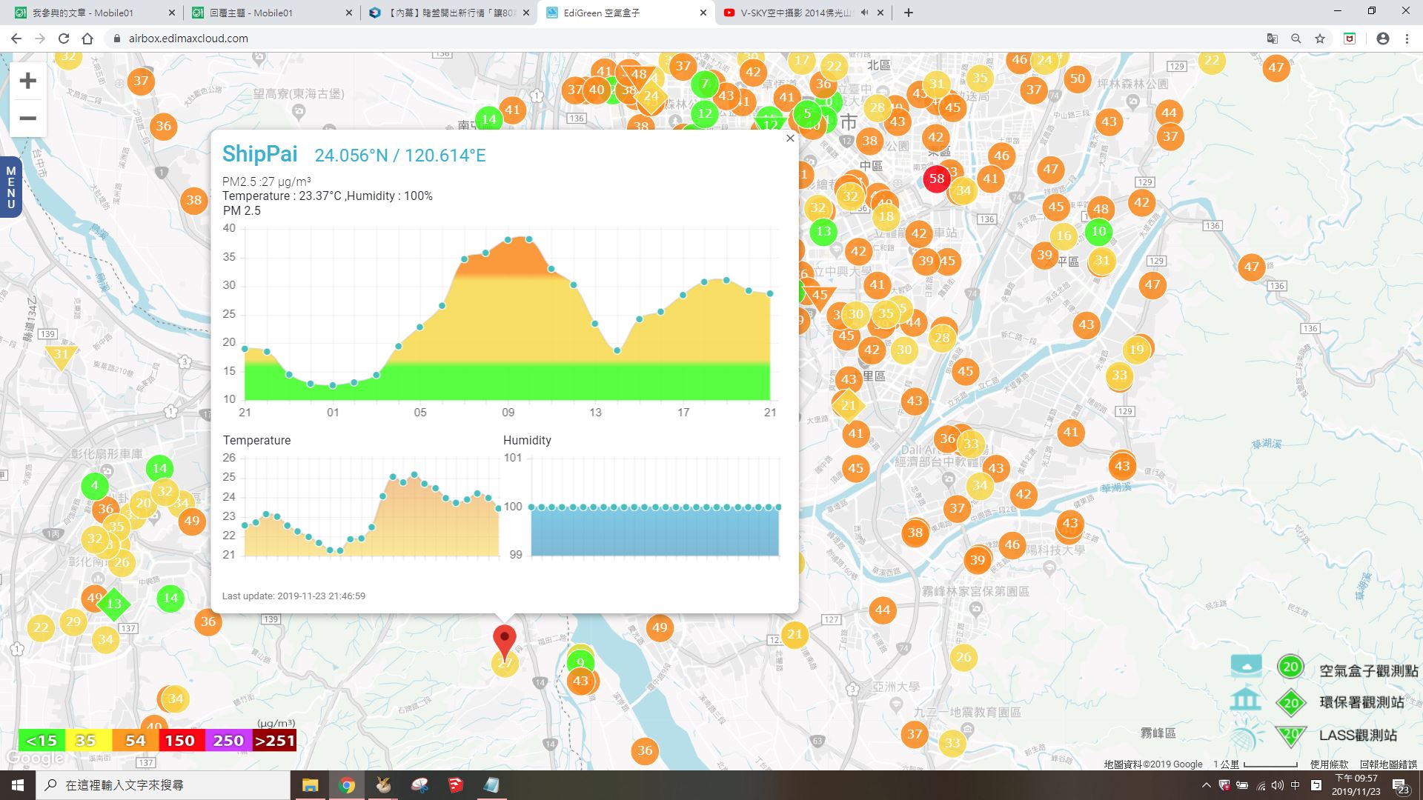Bookmark this page with star icon

tap(1320, 39)
